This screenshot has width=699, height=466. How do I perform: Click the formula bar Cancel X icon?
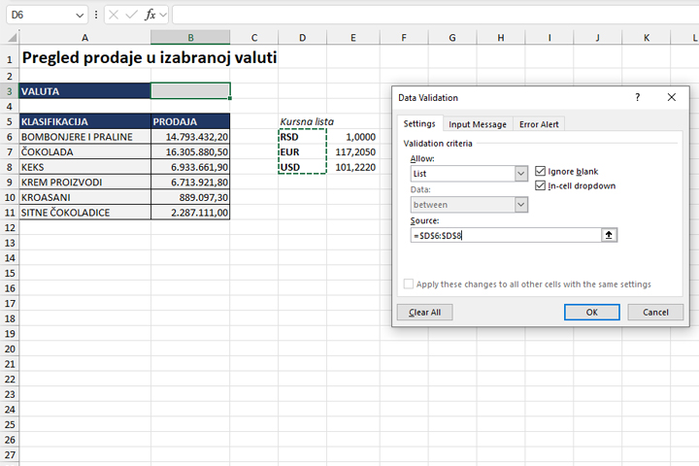pyautogui.click(x=114, y=15)
